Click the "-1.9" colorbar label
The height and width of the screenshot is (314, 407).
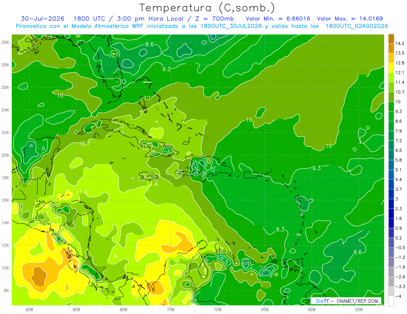[x=400, y=267]
